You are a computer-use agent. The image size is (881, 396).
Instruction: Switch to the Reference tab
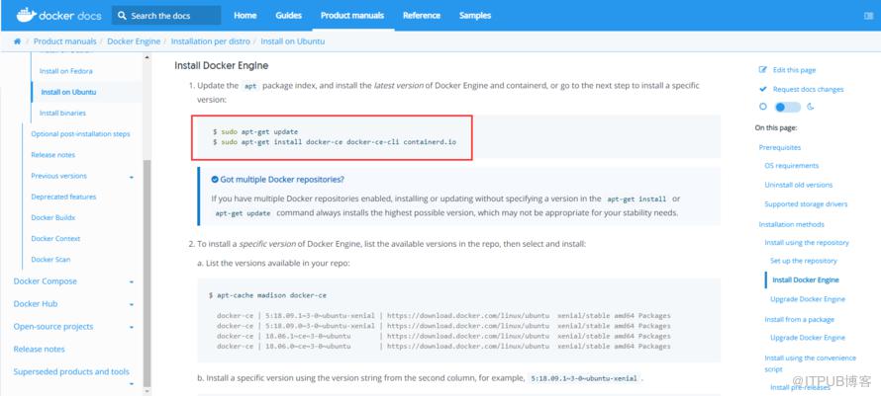coord(422,16)
